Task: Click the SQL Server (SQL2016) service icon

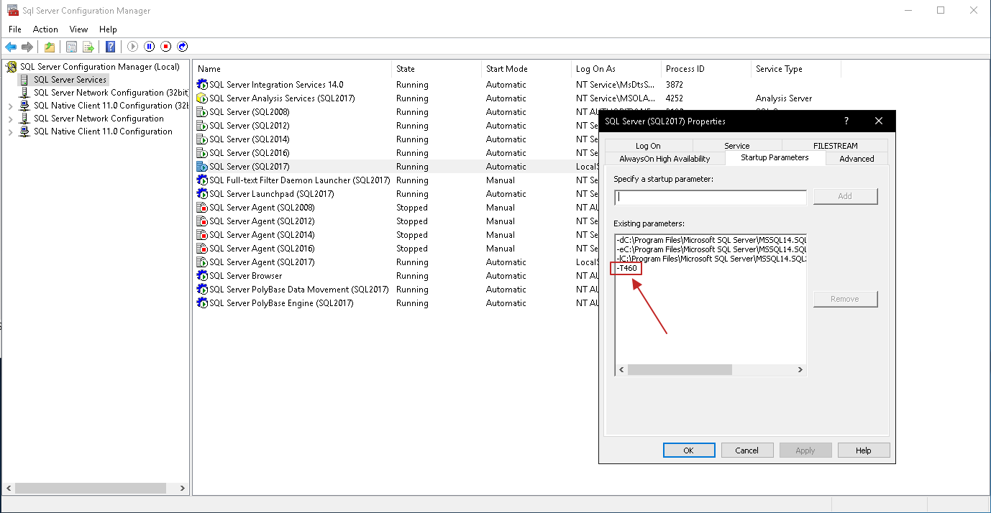Action: pos(202,153)
